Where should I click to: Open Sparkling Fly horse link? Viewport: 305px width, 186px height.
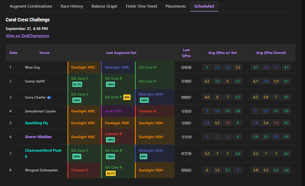point(37,123)
